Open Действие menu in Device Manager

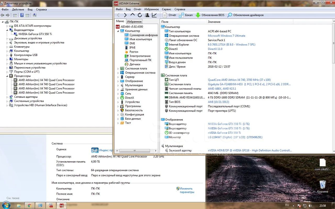click(x=18, y=9)
